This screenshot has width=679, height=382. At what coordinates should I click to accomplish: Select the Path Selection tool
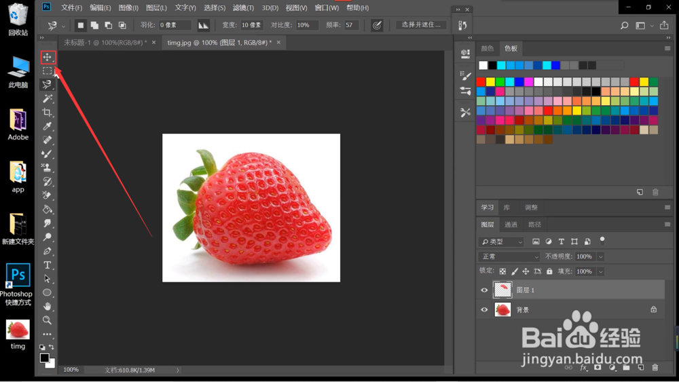click(x=48, y=279)
